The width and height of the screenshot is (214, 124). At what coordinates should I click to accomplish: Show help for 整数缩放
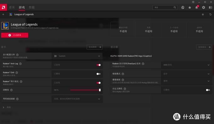point(123,80)
